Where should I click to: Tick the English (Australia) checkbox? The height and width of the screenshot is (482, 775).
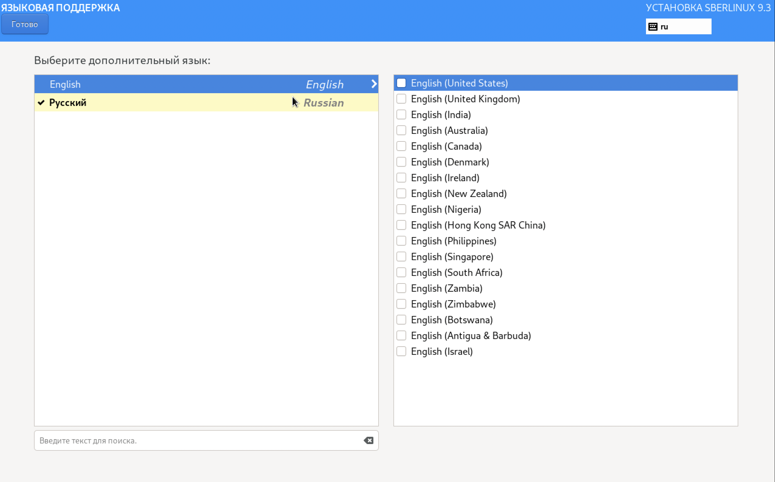401,131
